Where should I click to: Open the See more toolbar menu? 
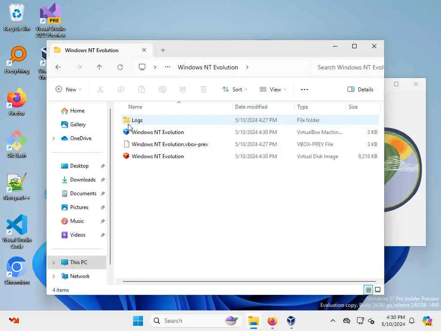304,90
